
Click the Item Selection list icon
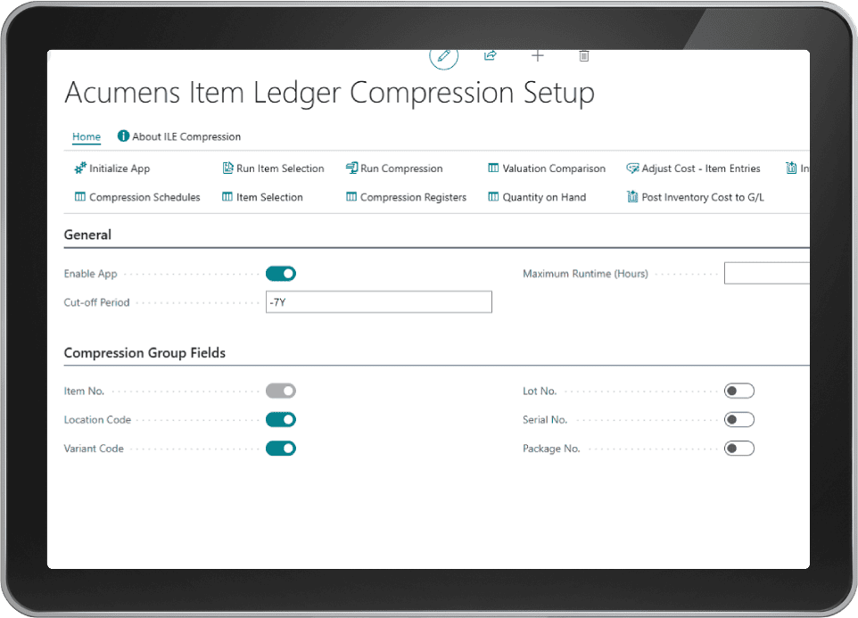click(227, 197)
